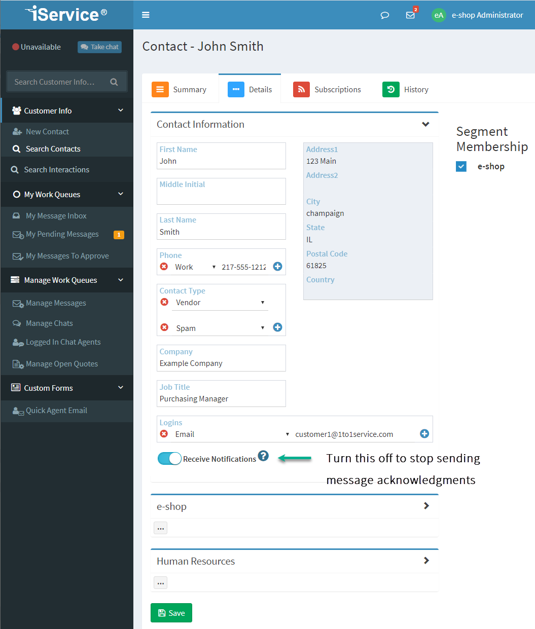Click the Subscriptions RSS icon
Image resolution: width=535 pixels, height=629 pixels.
[301, 89]
